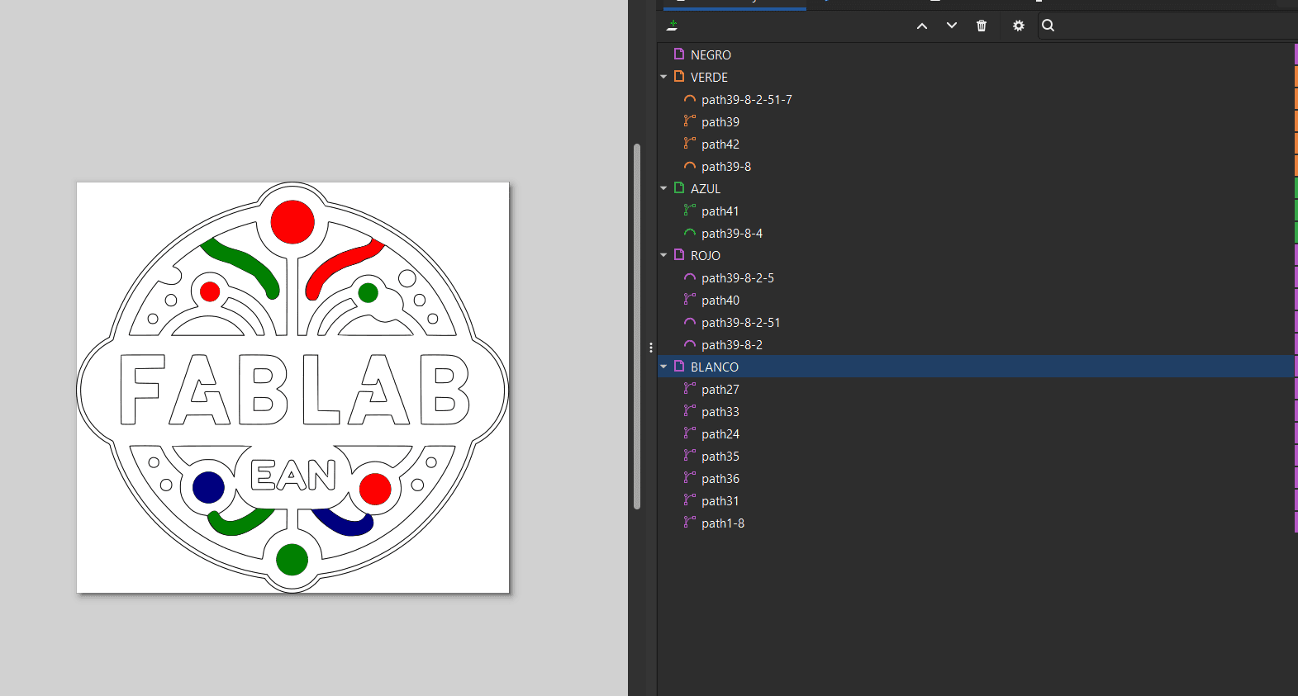Click the EAN lettering in the logo
Screen dimensions: 1298x696
(x=293, y=476)
